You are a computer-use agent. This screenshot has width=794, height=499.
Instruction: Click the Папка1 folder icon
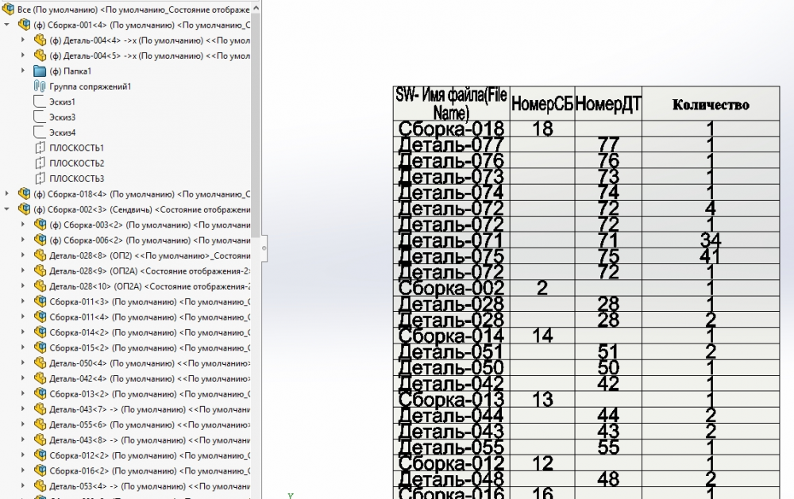(x=40, y=71)
